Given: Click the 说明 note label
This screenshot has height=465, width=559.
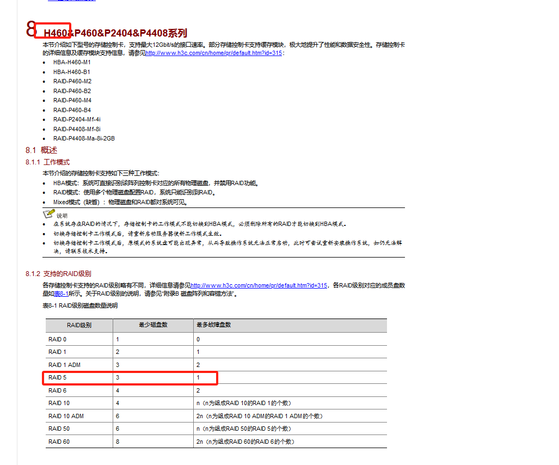Looking at the screenshot, I should [62, 216].
